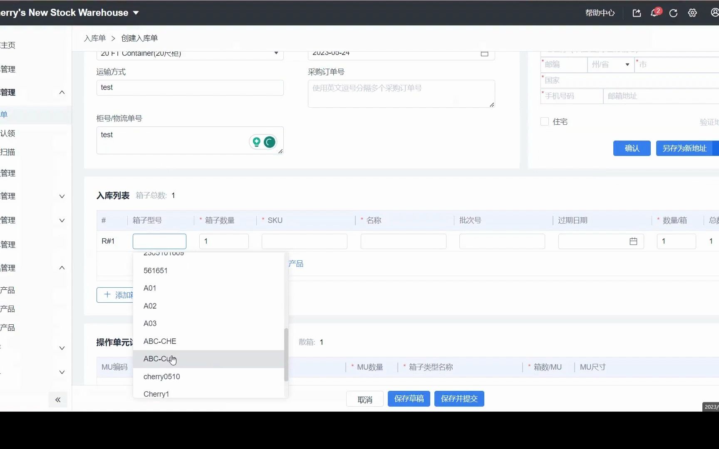Viewport: 719px width, 449px height.
Task: Click the 国家 input field
Action: [x=630, y=80]
